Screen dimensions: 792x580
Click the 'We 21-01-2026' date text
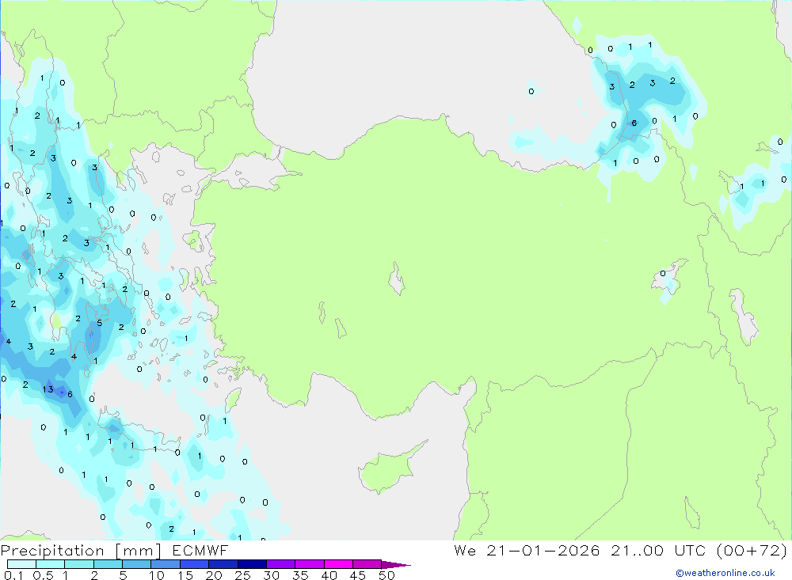tap(527, 551)
